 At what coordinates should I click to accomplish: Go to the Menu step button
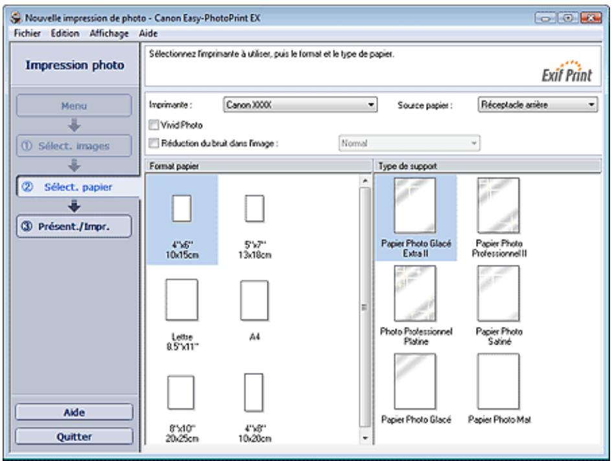point(74,106)
